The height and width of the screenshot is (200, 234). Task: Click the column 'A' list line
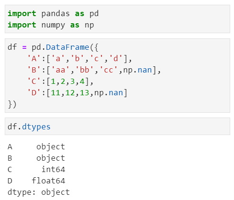[79, 59]
